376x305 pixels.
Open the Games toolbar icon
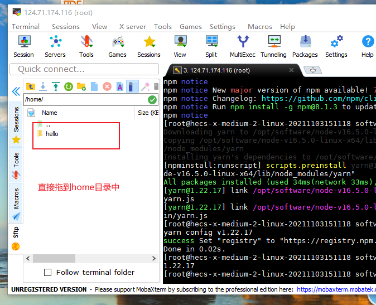118,46
